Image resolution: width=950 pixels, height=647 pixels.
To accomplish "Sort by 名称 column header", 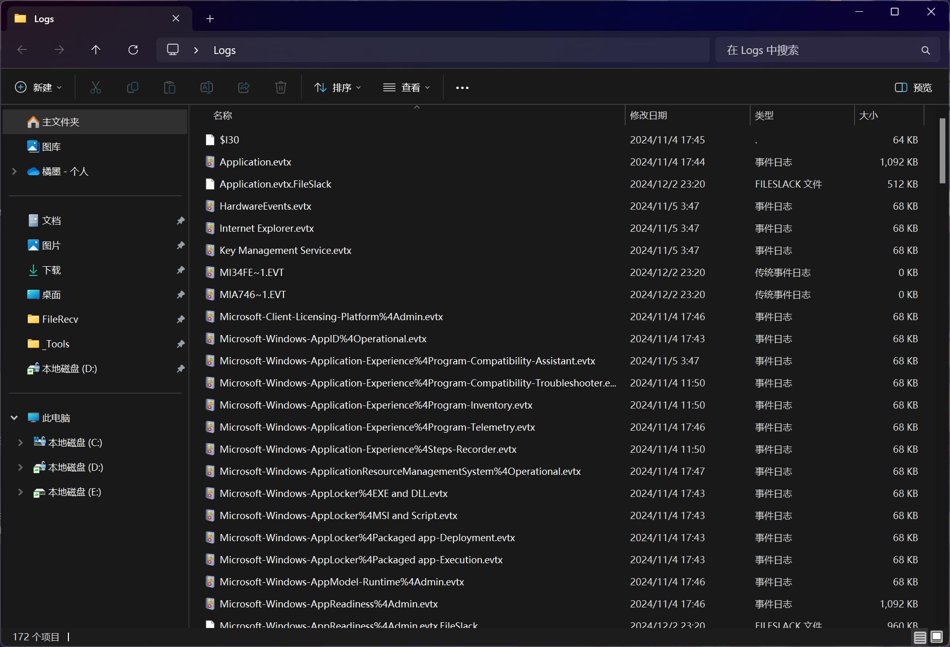I will 417,116.
